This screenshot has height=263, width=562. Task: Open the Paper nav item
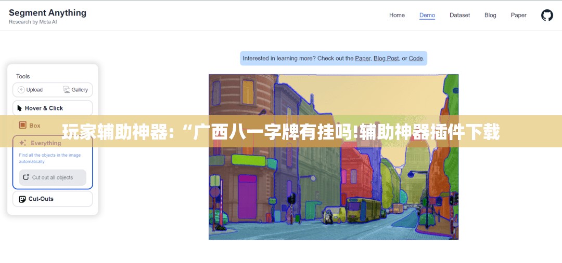(x=519, y=15)
